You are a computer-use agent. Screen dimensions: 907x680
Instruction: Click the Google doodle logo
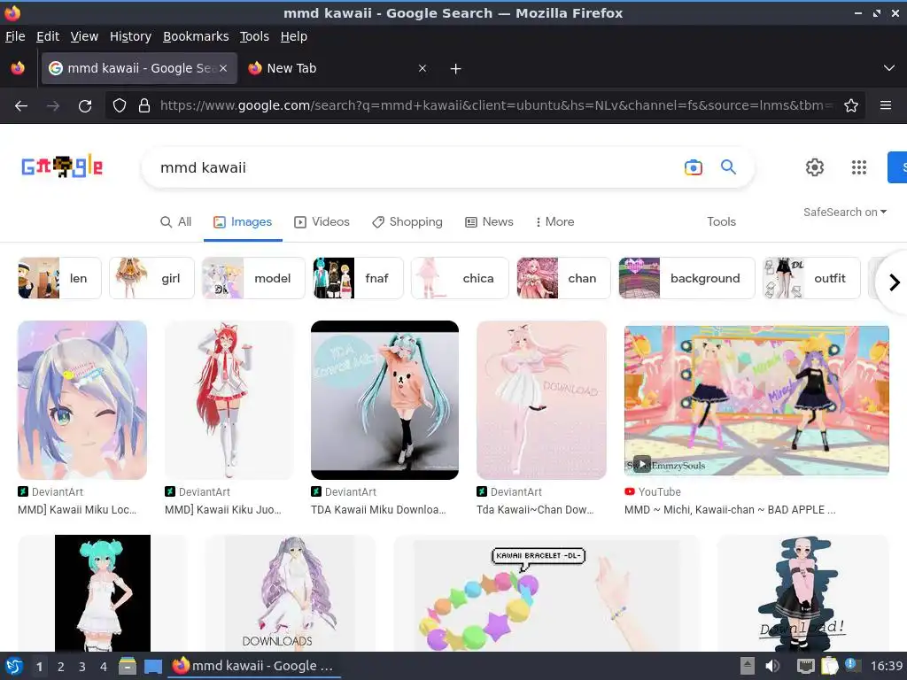coord(62,167)
